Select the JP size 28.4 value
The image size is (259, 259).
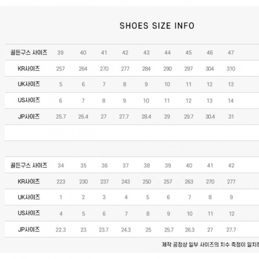click(x=146, y=117)
